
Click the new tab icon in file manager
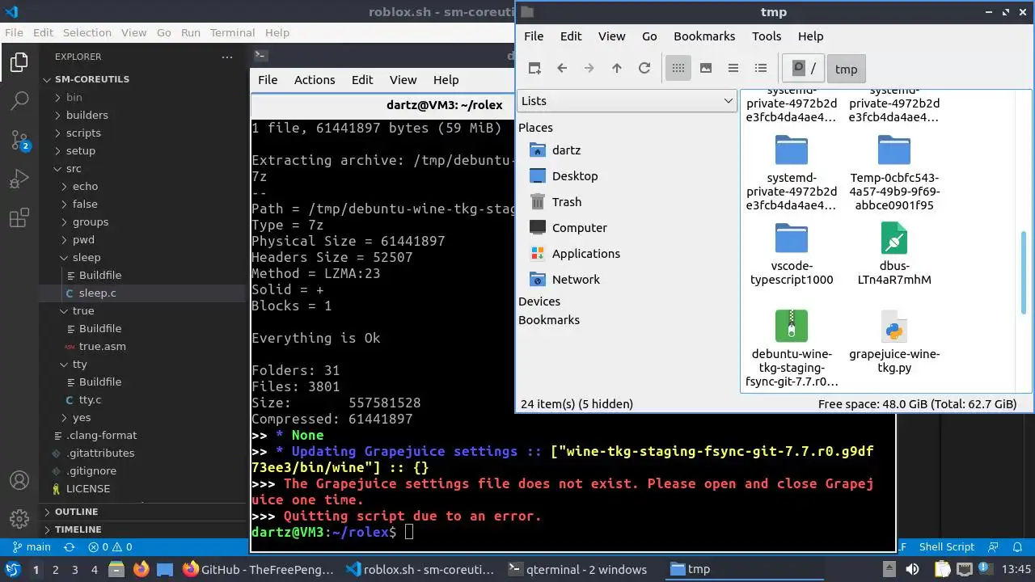coord(534,68)
